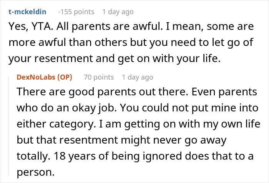The width and height of the screenshot is (269, 183).
Task: Click the line starting 'either category'
Action: (x=138, y=124)
